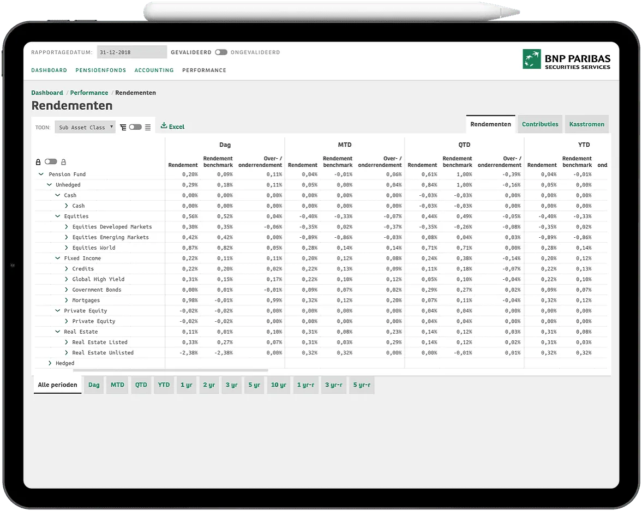Go to Dashboard breadcrumb link
The width and height of the screenshot is (642, 511).
[x=47, y=93]
